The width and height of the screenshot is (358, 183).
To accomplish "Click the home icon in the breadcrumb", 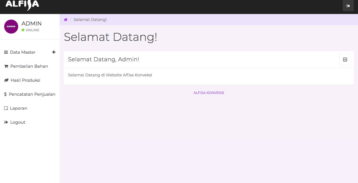I will (x=66, y=20).
